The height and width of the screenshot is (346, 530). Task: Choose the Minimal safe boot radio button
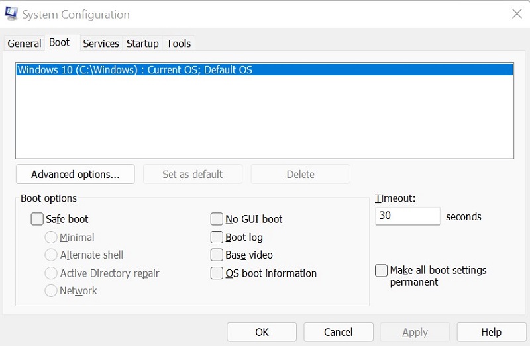pyautogui.click(x=51, y=237)
